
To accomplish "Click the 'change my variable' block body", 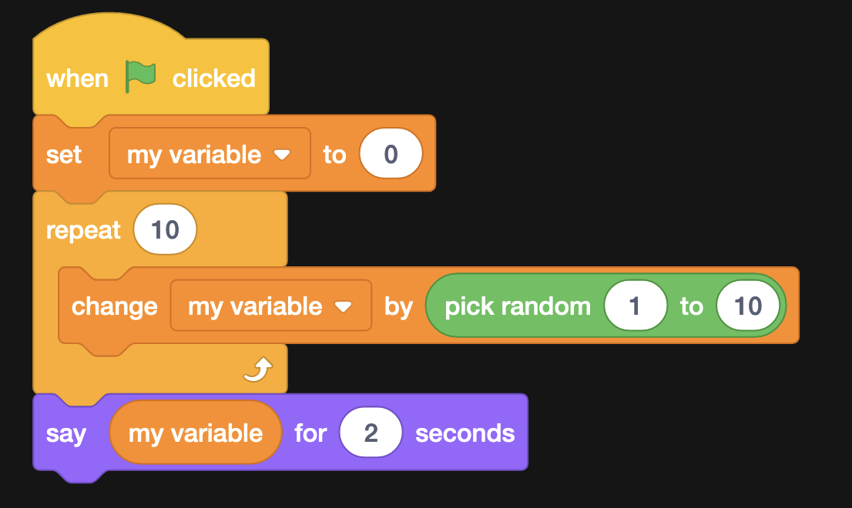I will point(116,306).
